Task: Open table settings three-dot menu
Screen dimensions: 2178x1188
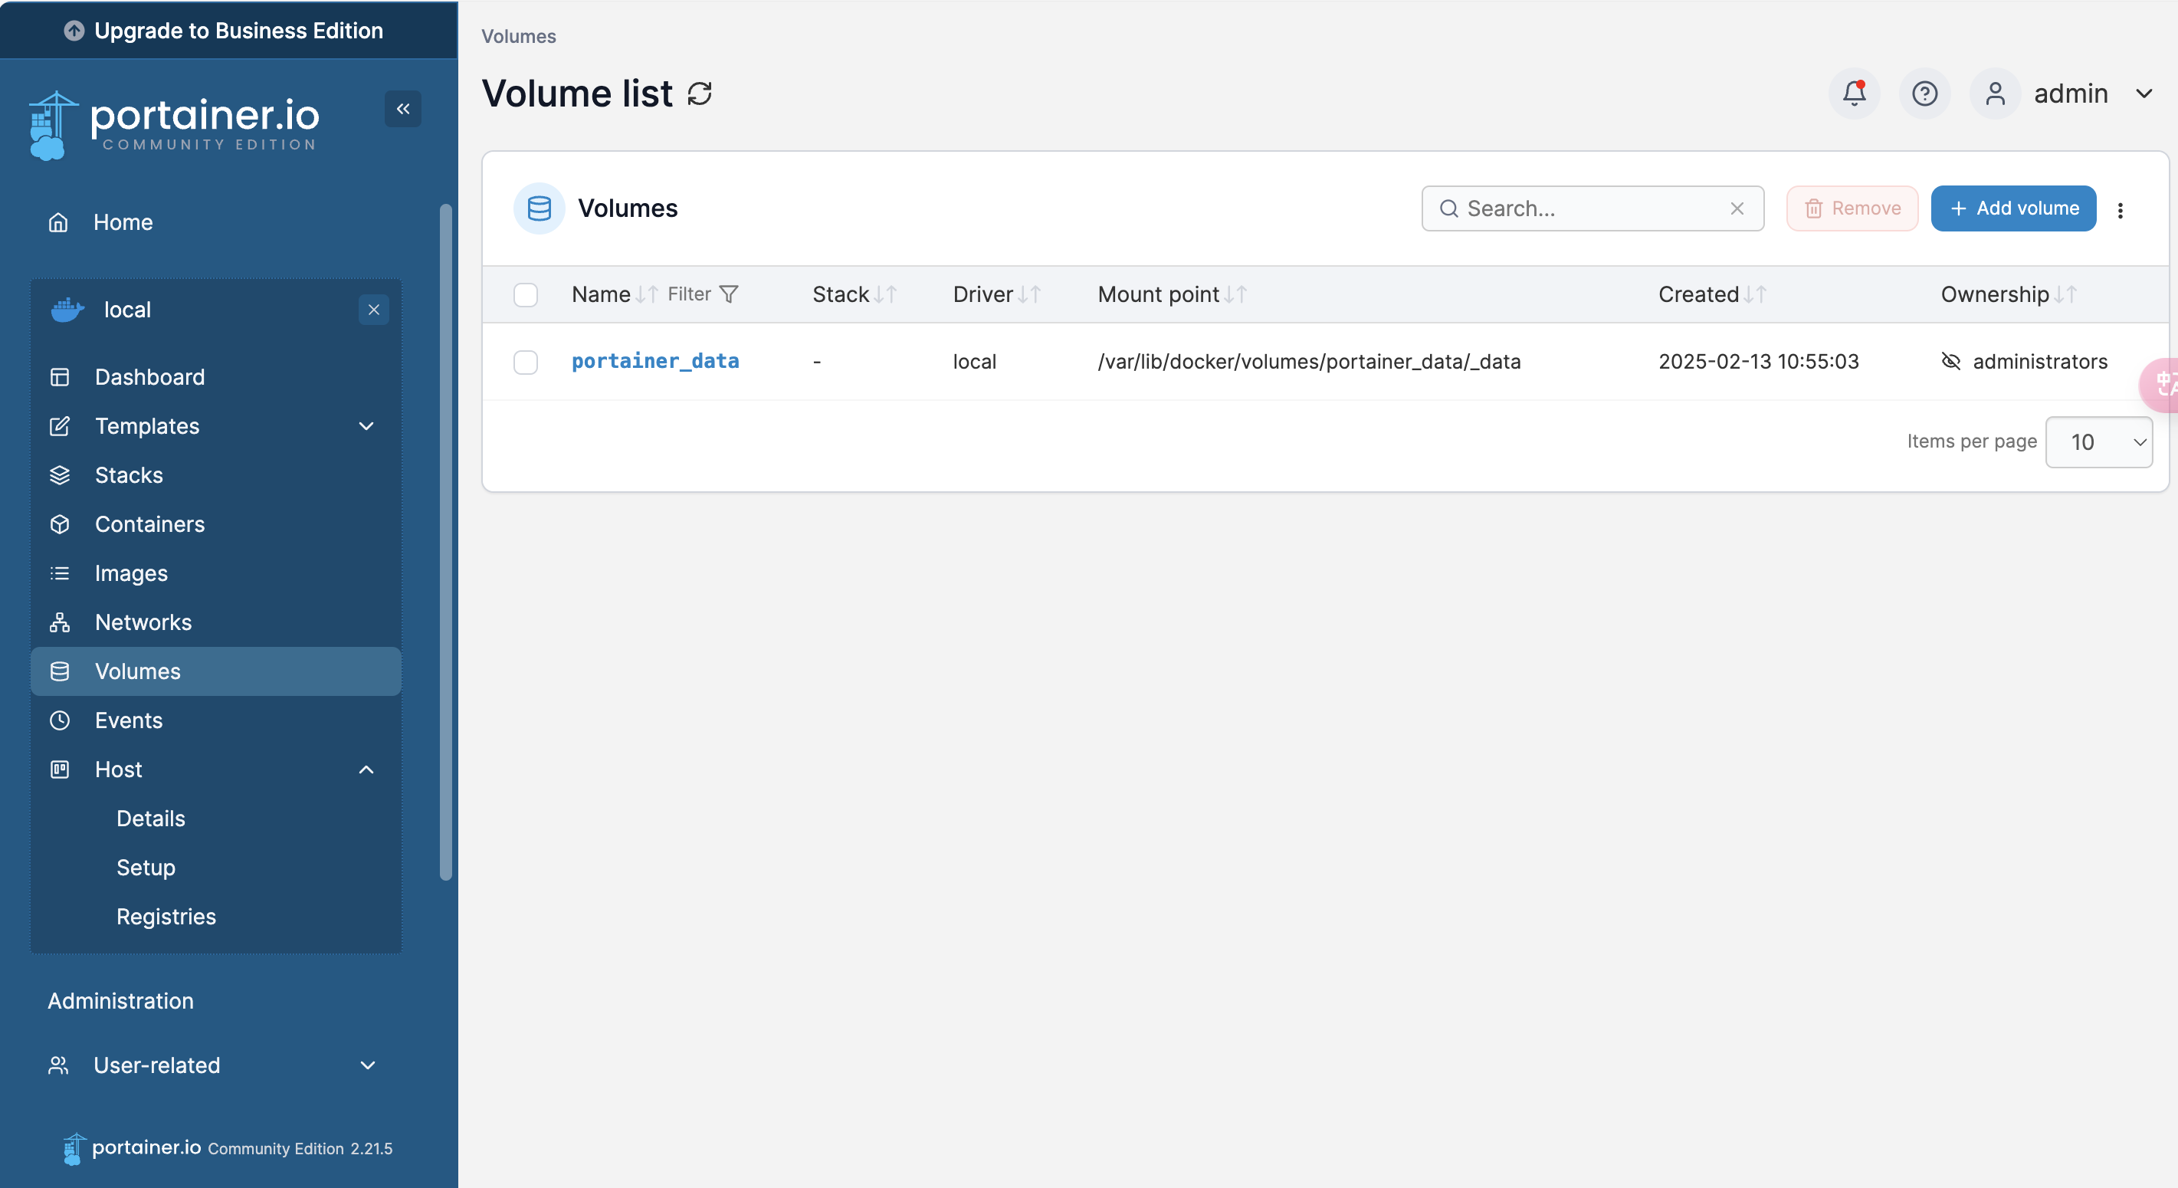Action: coord(2120,210)
